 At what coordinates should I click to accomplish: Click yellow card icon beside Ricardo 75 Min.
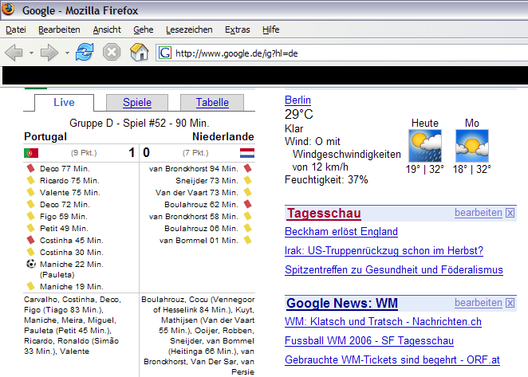coord(31,180)
